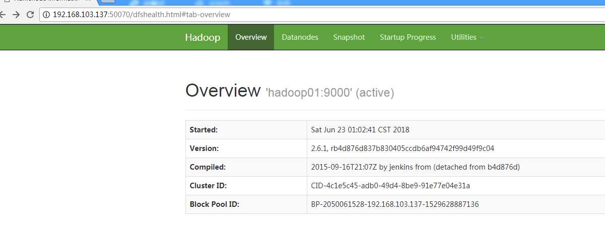The width and height of the screenshot is (605, 229).
Task: Click the 'Compiled:' row label
Action: coord(208,167)
